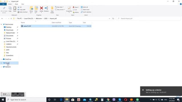Screen dimensions: 182x102
Task: Open the Action Center notifications icon
Action: tap(178, 99)
